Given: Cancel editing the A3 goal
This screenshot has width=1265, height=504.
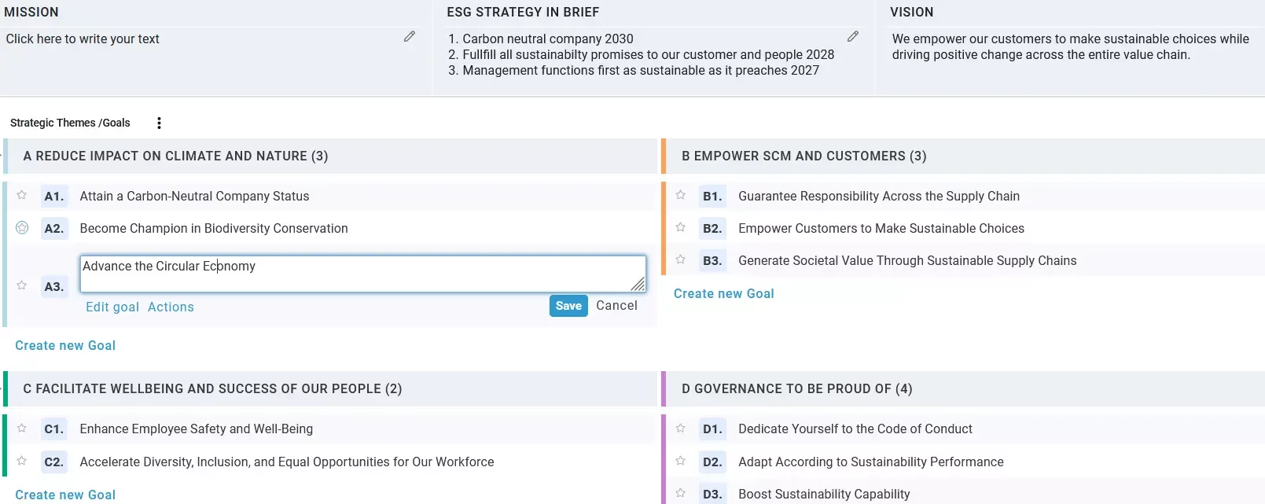Looking at the screenshot, I should point(616,306).
